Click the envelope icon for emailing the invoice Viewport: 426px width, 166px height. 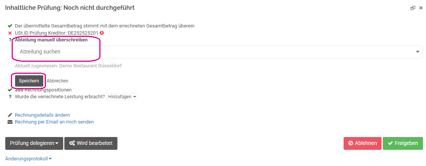pos(10,122)
